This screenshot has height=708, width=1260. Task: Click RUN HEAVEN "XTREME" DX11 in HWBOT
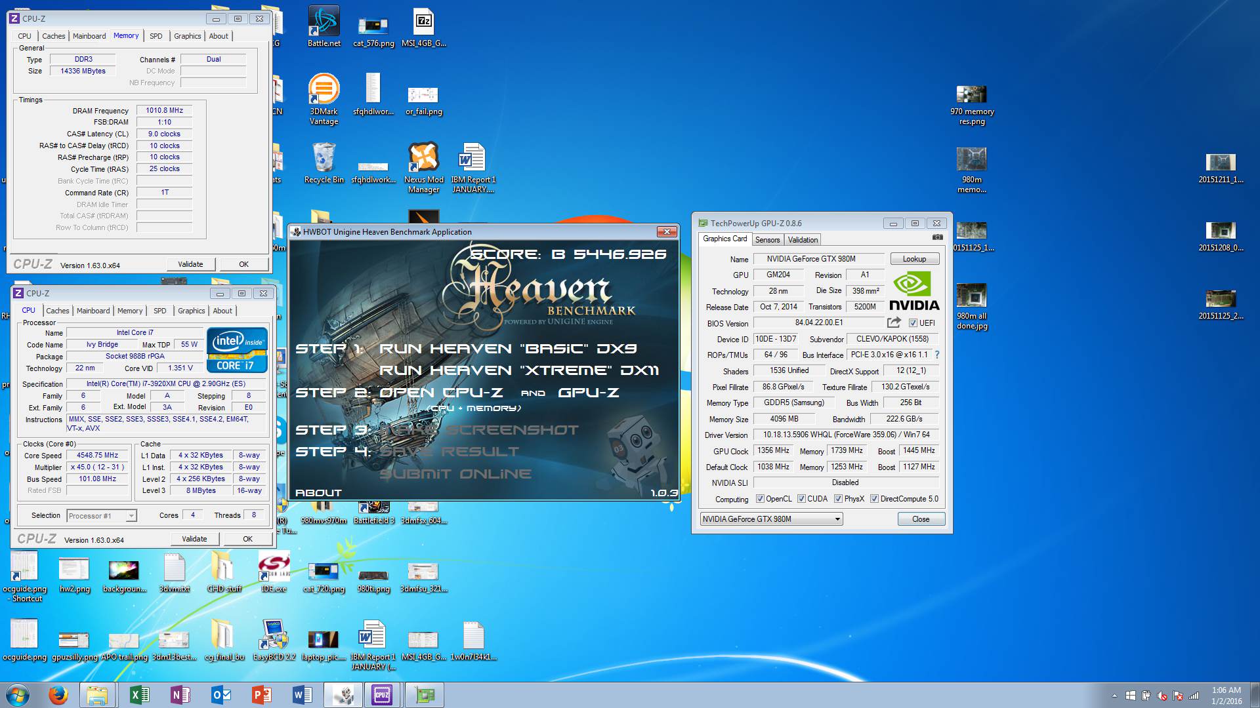pyautogui.click(x=519, y=370)
